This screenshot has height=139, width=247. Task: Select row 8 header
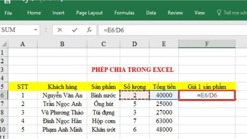click(x=4, y=112)
